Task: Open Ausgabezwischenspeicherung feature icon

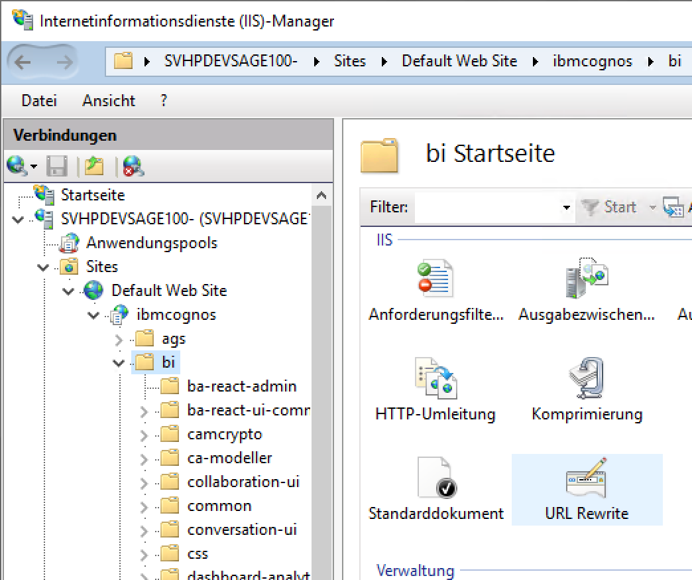Action: pos(587,289)
